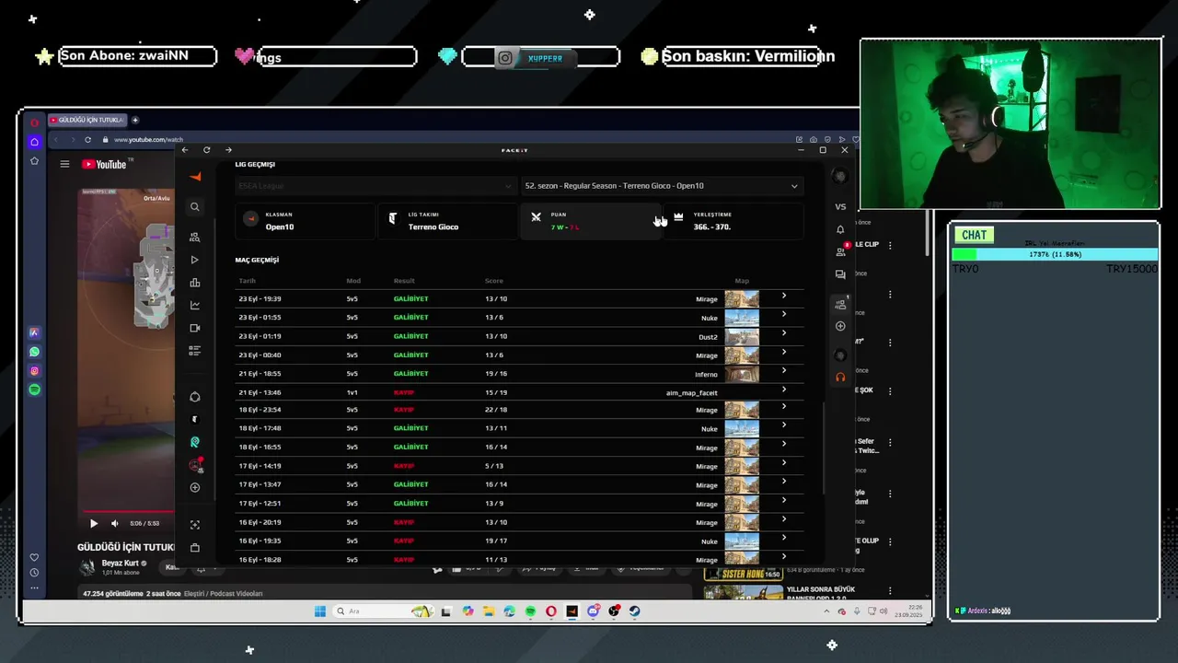Open the video camera icon in FACEIT sidebar
The height and width of the screenshot is (663, 1178).
[x=194, y=328]
